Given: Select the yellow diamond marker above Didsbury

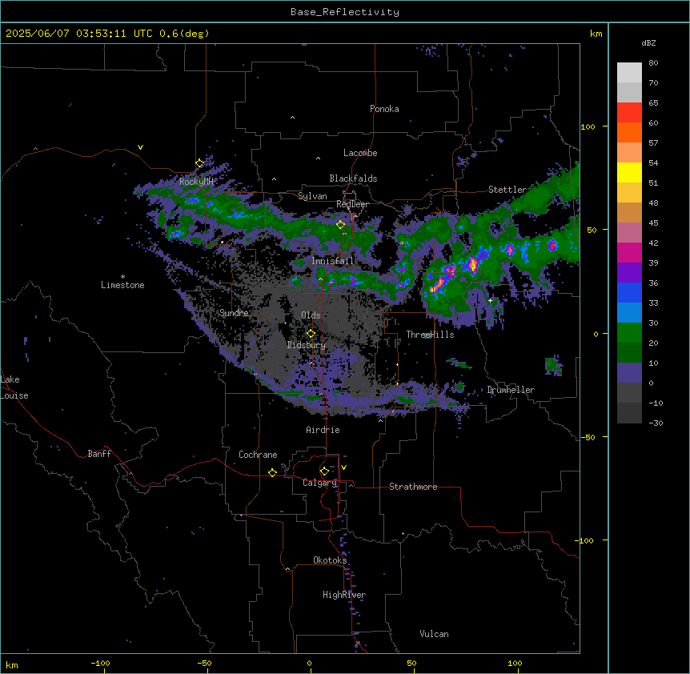Looking at the screenshot, I should click(311, 334).
